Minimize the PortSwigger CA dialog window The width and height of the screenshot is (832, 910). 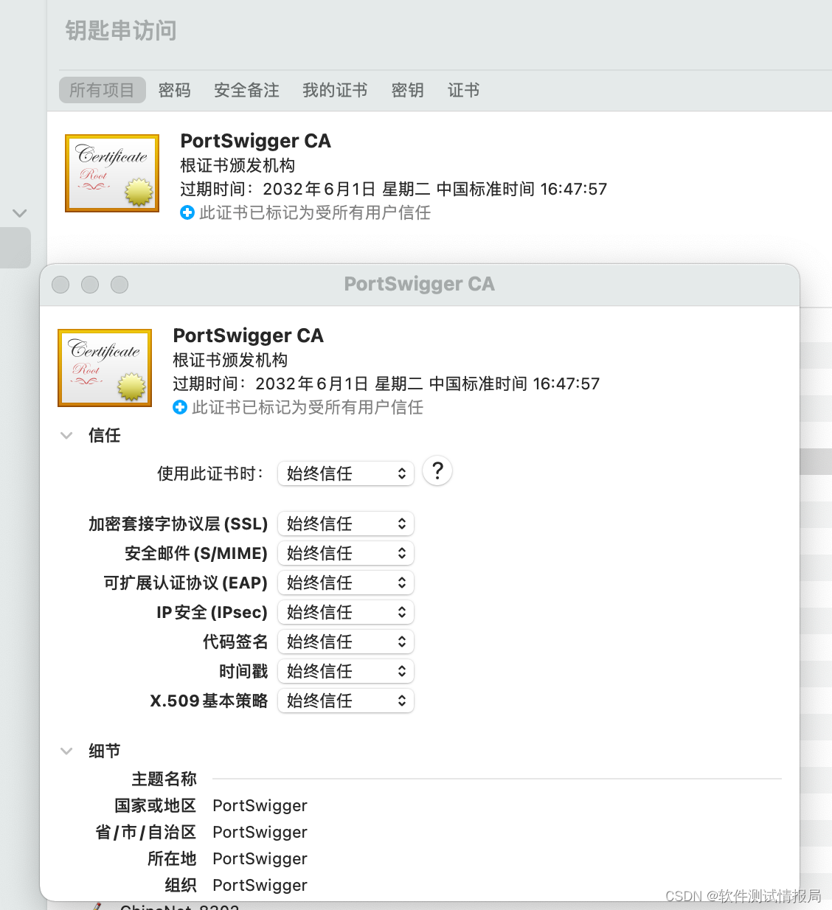click(x=90, y=285)
